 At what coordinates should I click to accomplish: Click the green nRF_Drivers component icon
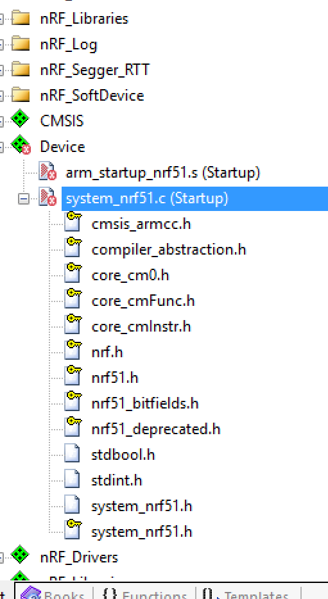click(21, 557)
